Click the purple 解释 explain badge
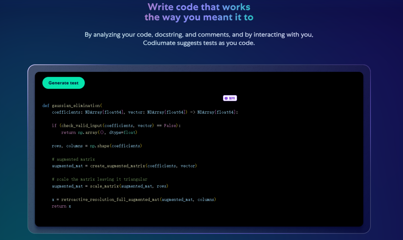The width and height of the screenshot is (403, 240). tap(230, 98)
